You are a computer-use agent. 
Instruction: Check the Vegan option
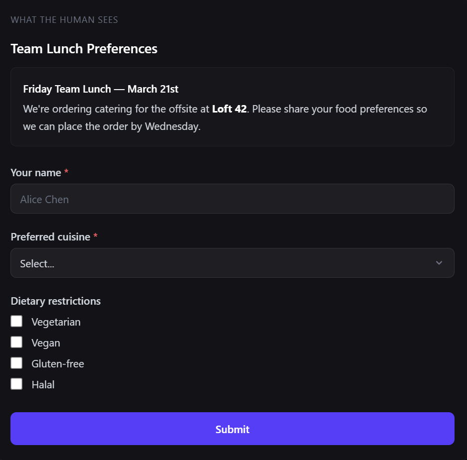pos(16,342)
